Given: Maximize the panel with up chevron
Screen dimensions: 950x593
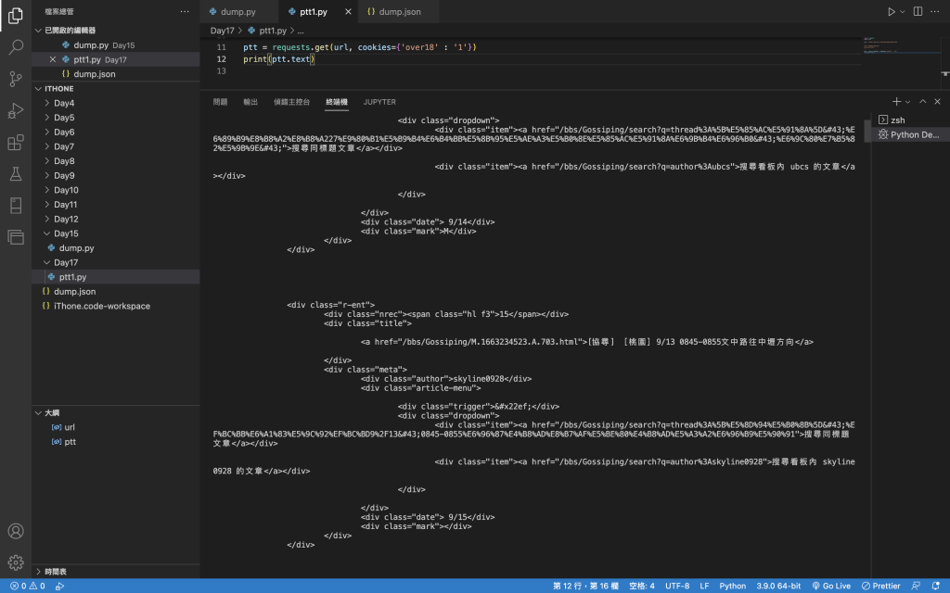Looking at the screenshot, I should coord(923,102).
